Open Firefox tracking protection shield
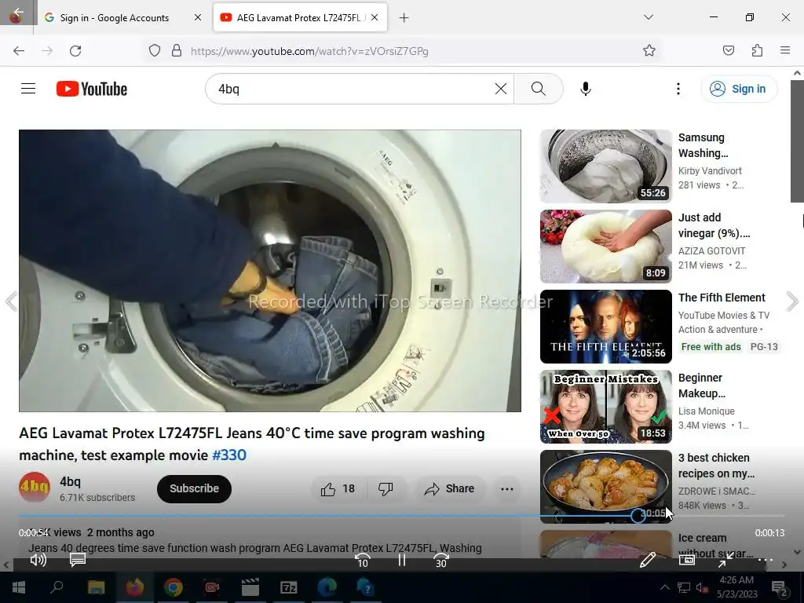The image size is (804, 603). [x=155, y=50]
